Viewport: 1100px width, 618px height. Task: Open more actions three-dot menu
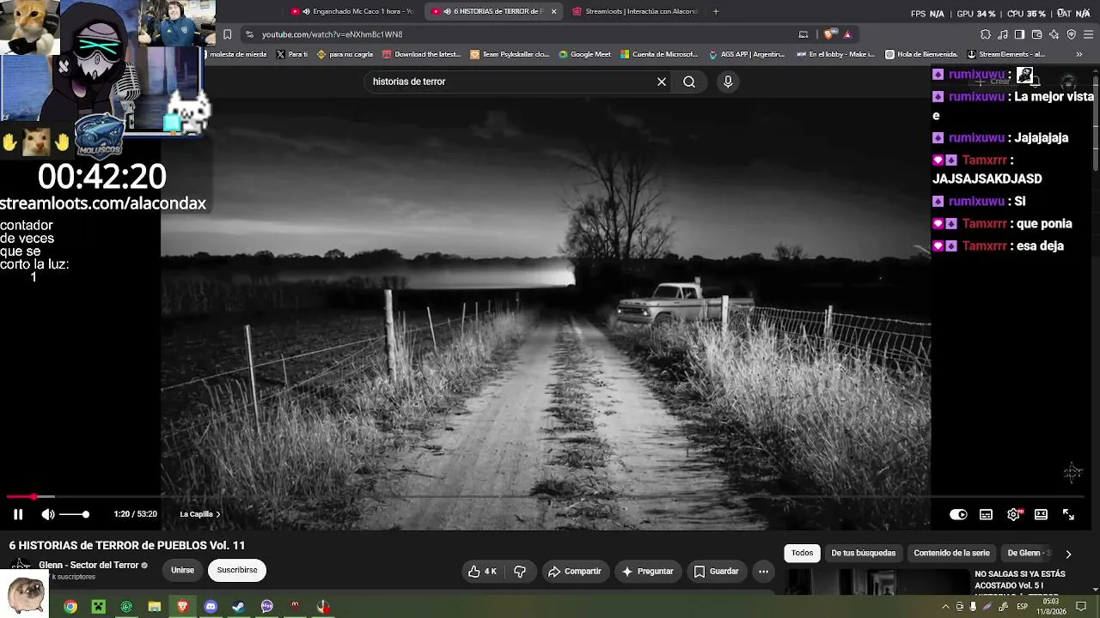point(763,571)
